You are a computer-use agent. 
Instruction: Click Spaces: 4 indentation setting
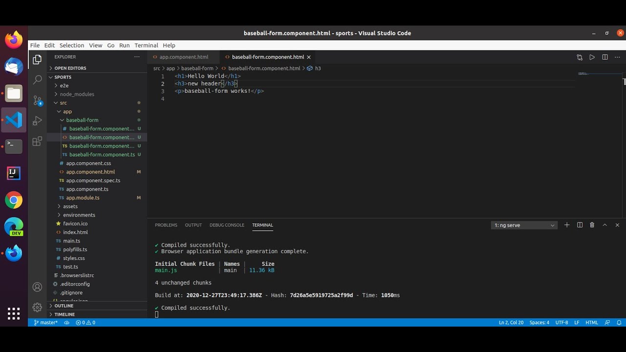tap(539, 323)
